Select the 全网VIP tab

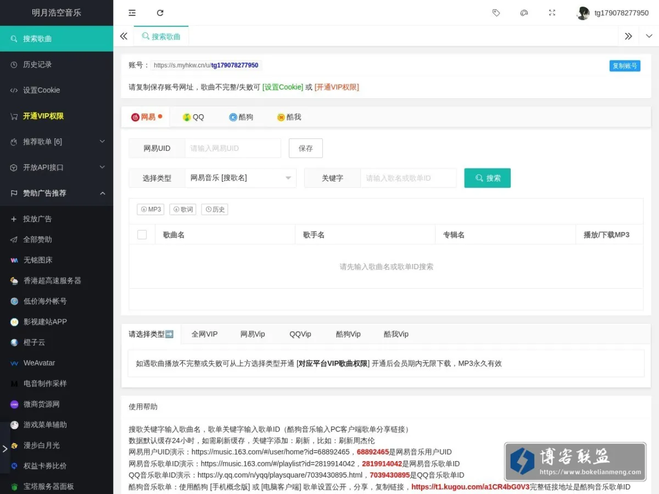[204, 334]
